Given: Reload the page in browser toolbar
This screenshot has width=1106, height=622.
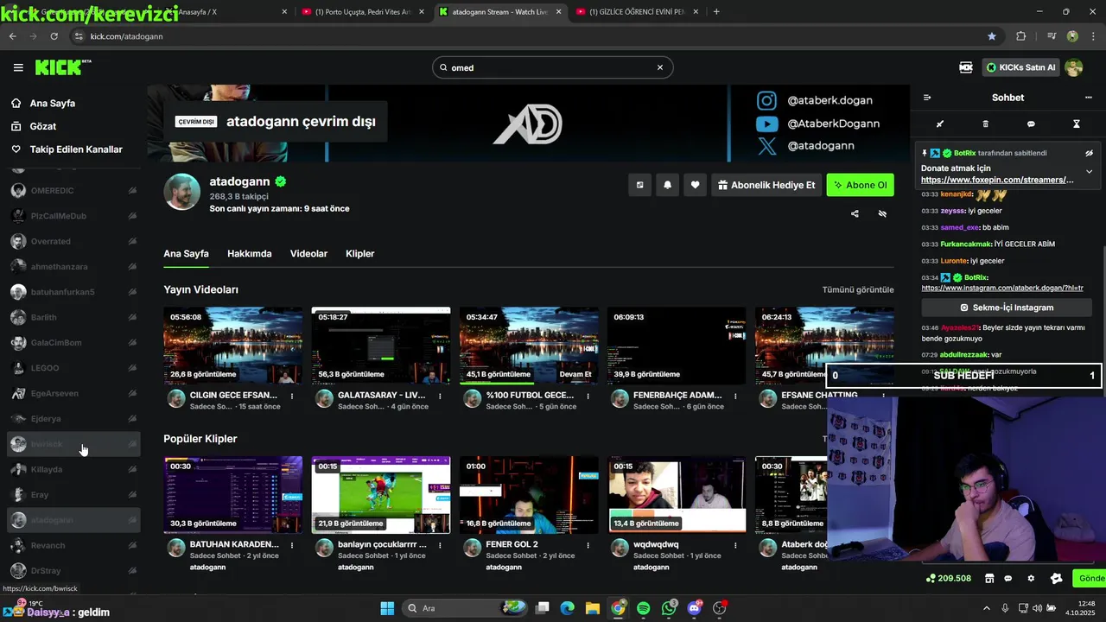Looking at the screenshot, I should click(54, 36).
